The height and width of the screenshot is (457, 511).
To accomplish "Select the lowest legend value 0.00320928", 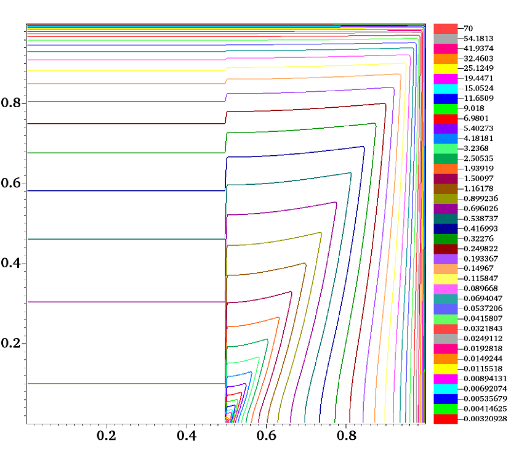I will (485, 419).
